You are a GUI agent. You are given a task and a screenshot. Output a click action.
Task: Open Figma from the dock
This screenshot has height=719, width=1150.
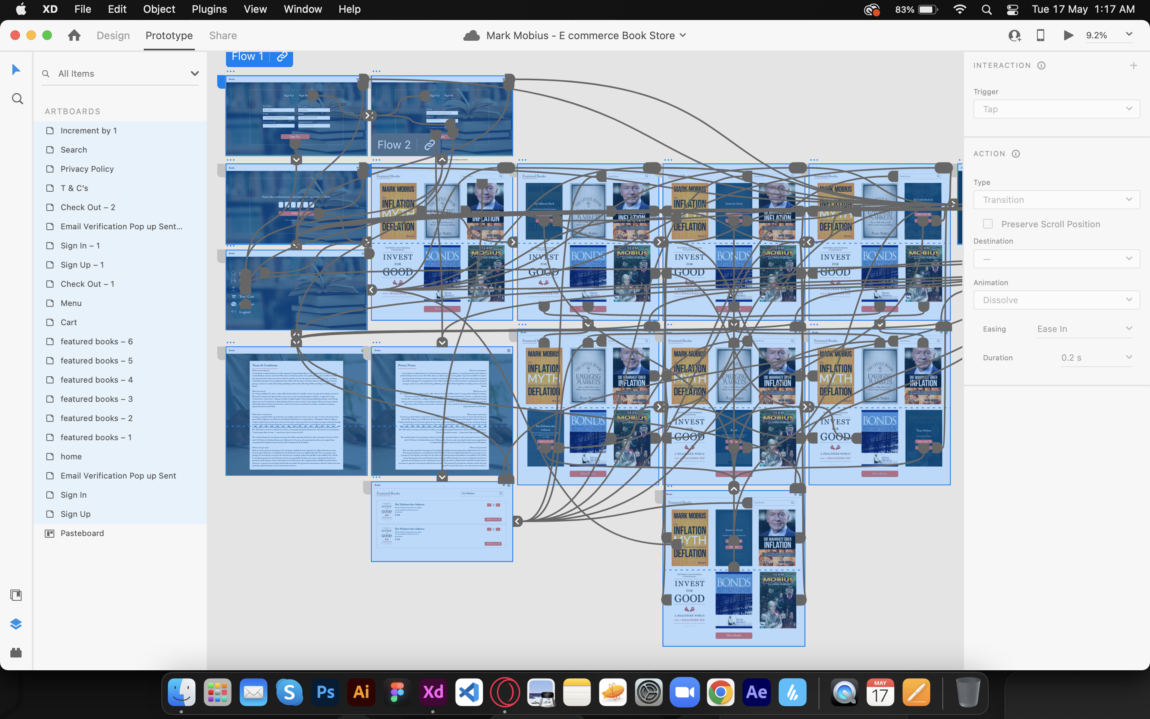(x=397, y=692)
